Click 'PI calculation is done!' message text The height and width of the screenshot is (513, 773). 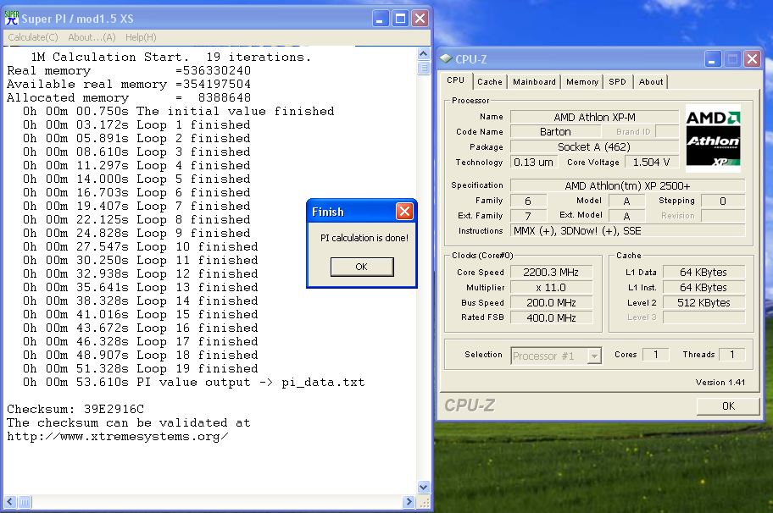[364, 238]
